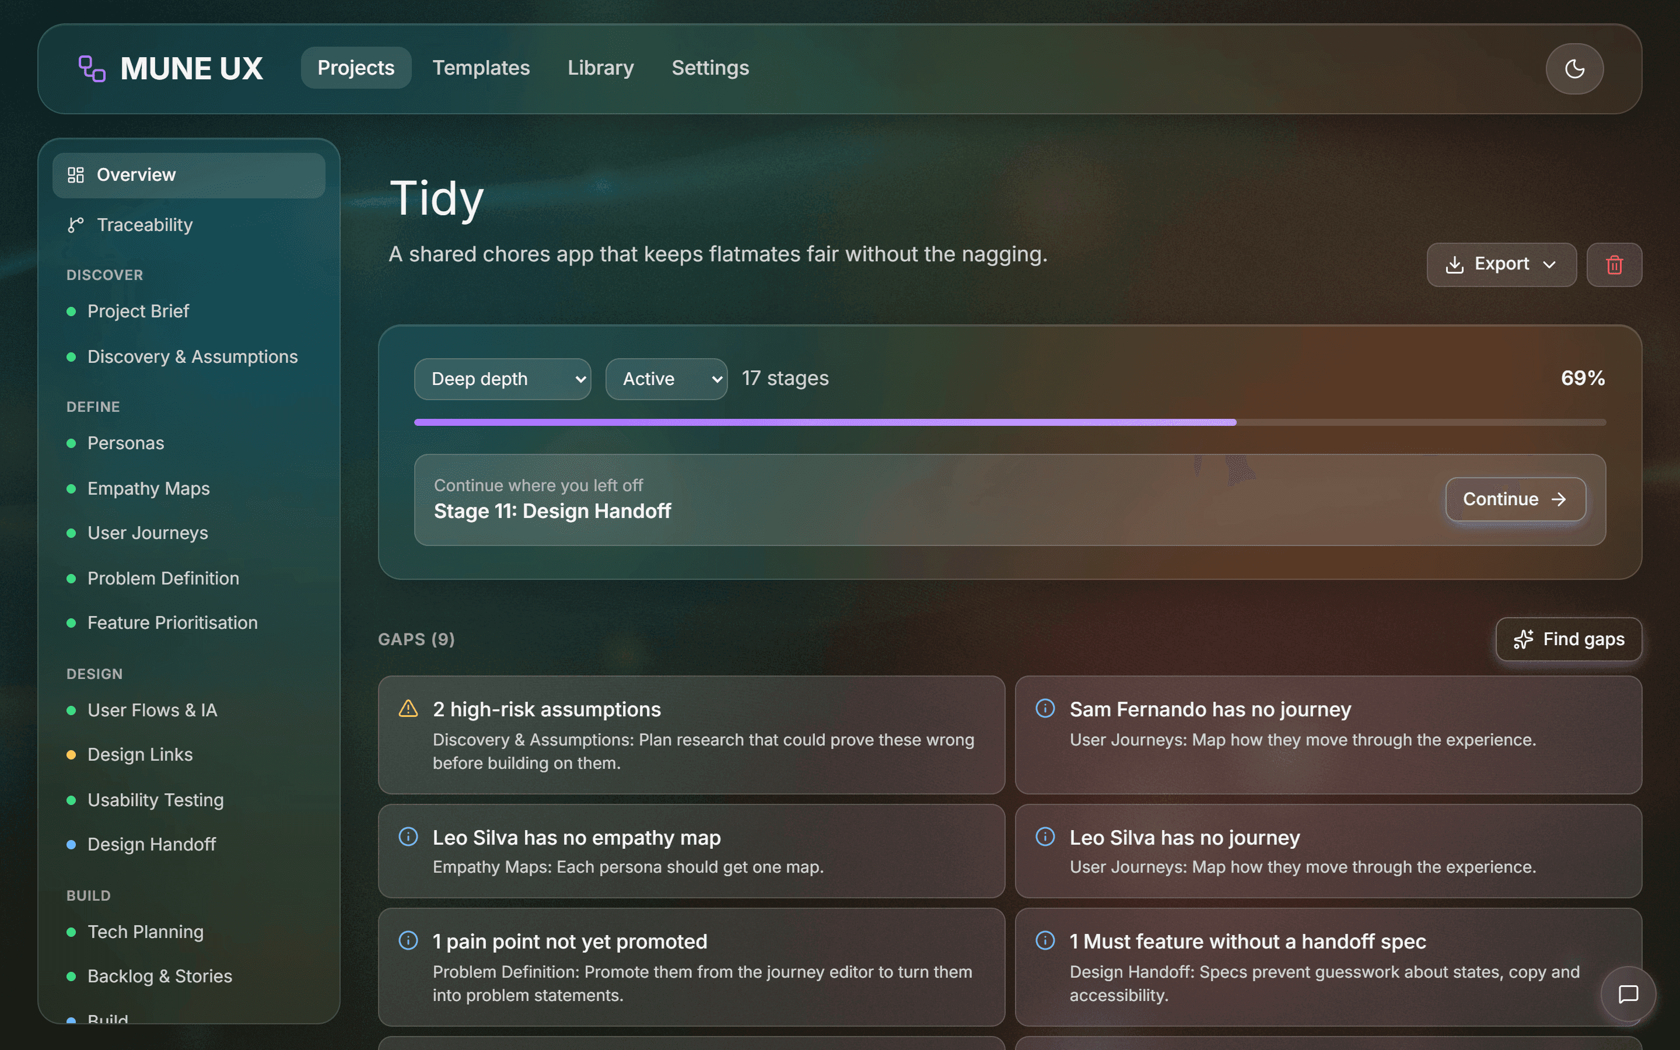Screen dimensions: 1680x1050
Task: Open Design Handoff stage in sidebar
Action: pyautogui.click(x=189, y=845)
